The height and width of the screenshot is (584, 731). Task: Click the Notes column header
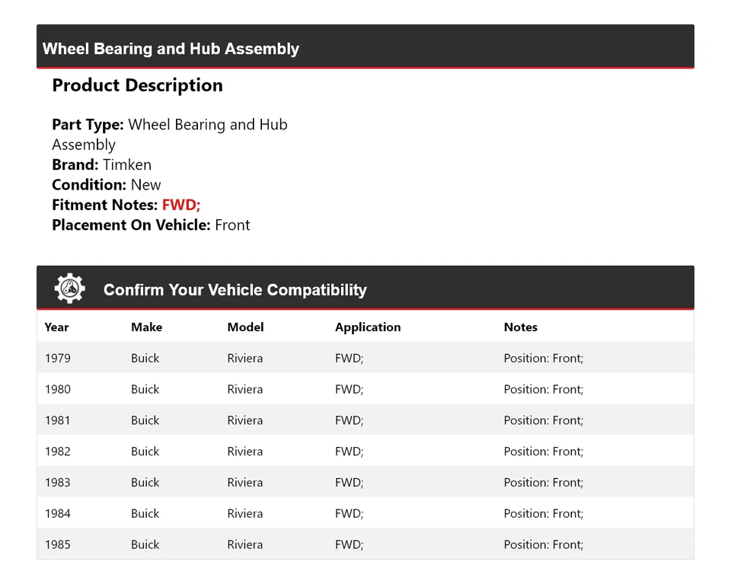(520, 327)
